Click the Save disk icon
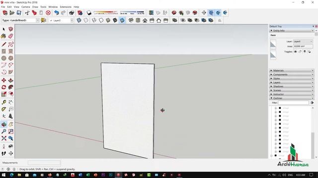Image resolution: width=318 pixels, height=178 pixels. pos(19,13)
